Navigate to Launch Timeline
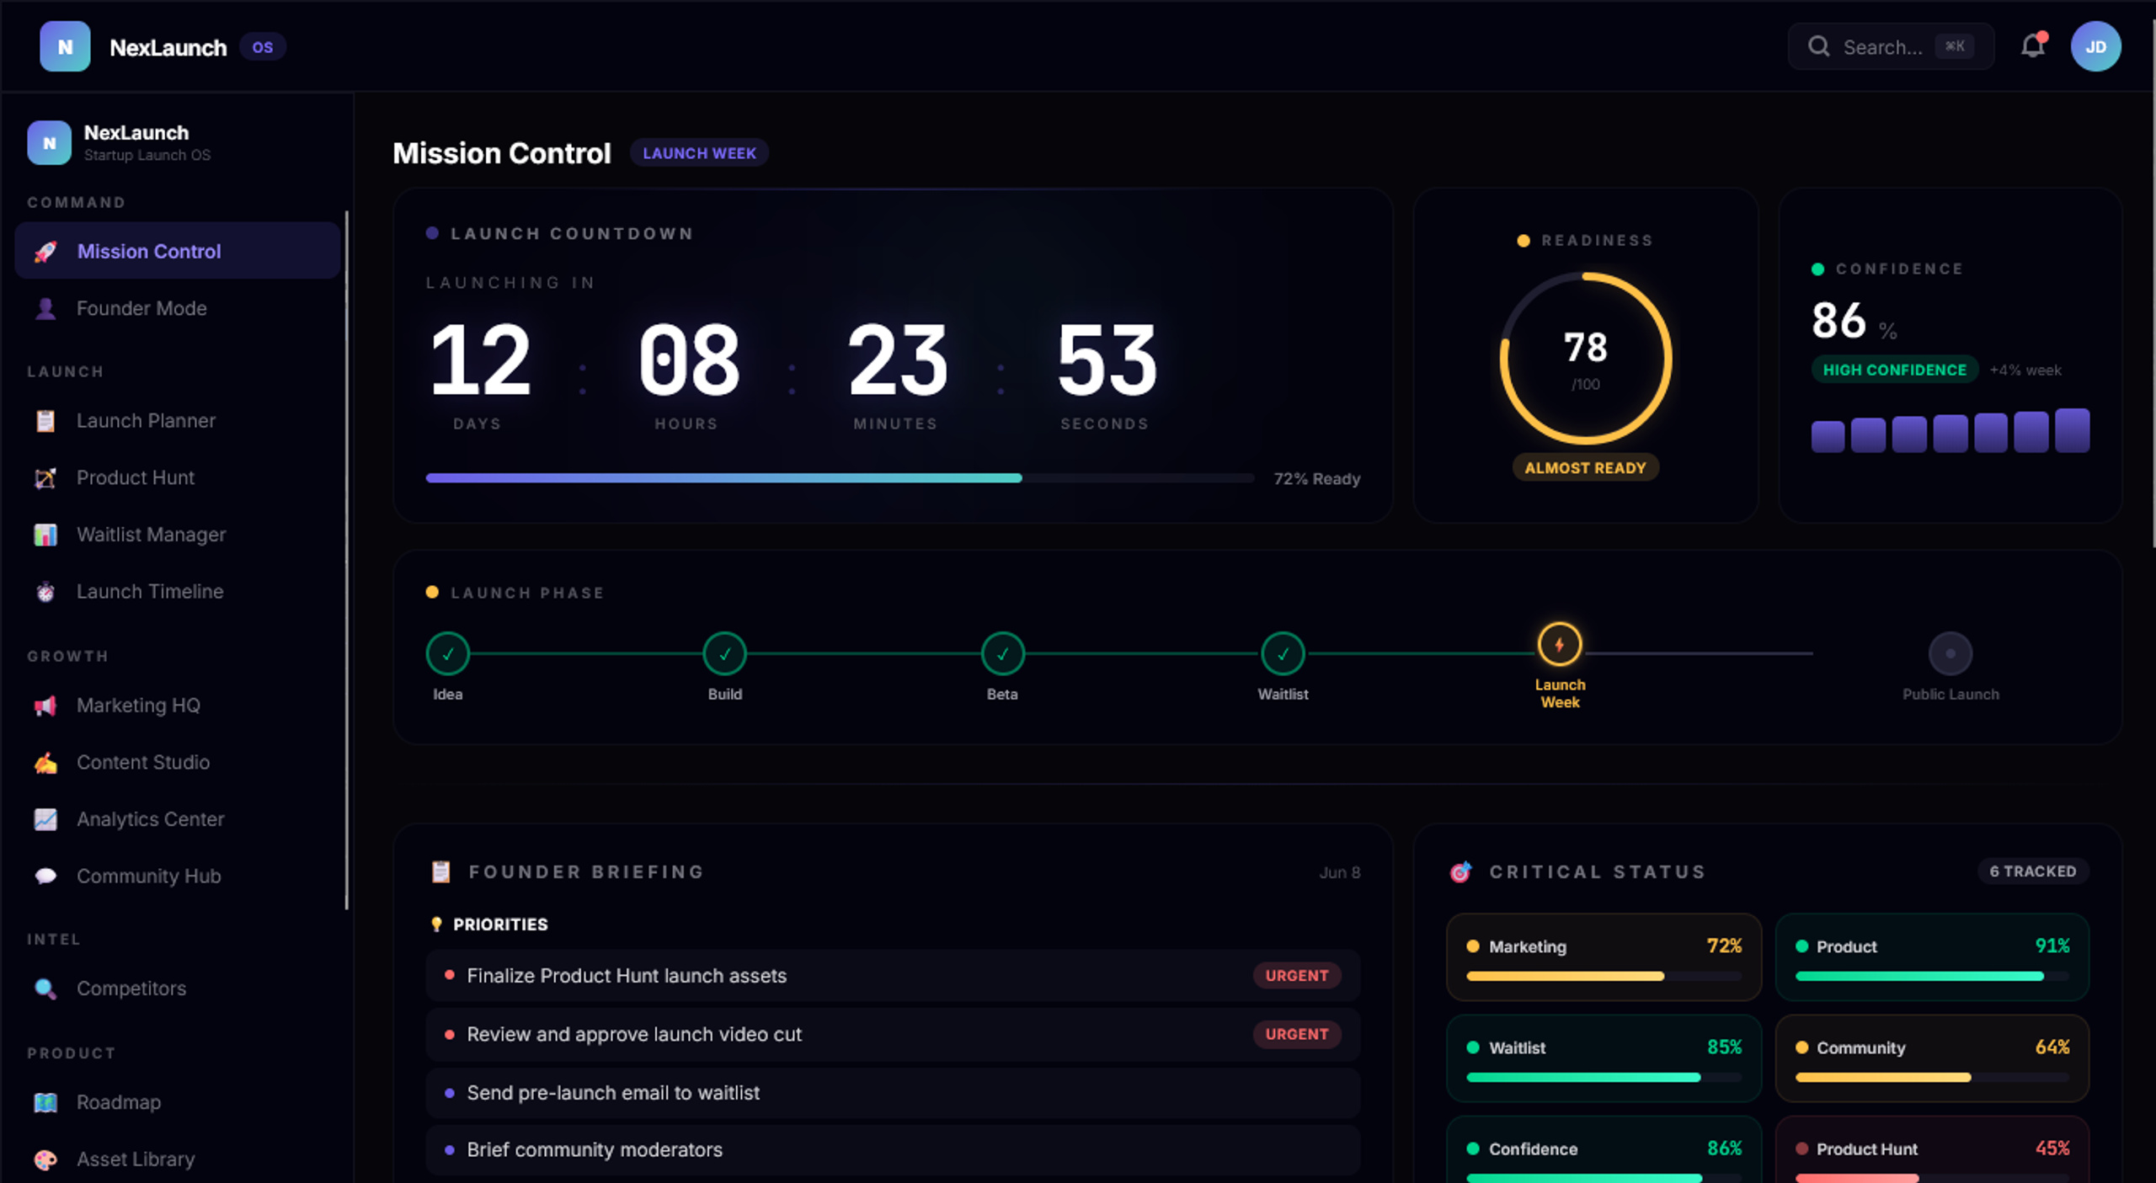 tap(177, 592)
